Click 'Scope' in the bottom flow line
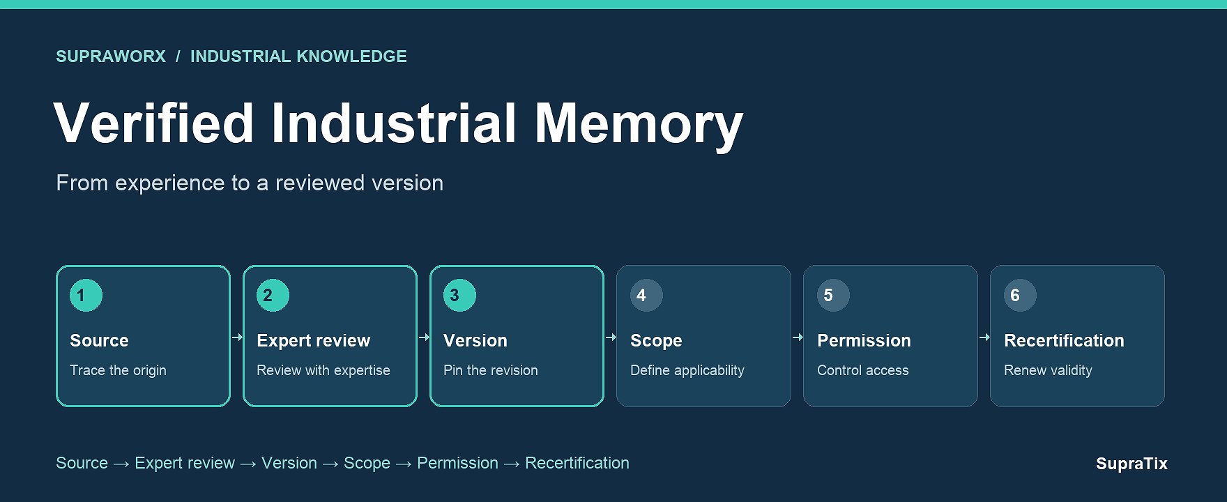 [x=367, y=464]
